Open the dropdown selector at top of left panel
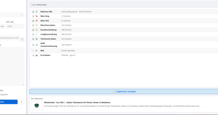 (x=12, y=15)
